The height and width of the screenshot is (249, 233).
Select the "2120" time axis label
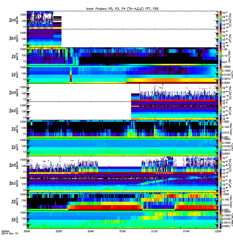[154, 231]
